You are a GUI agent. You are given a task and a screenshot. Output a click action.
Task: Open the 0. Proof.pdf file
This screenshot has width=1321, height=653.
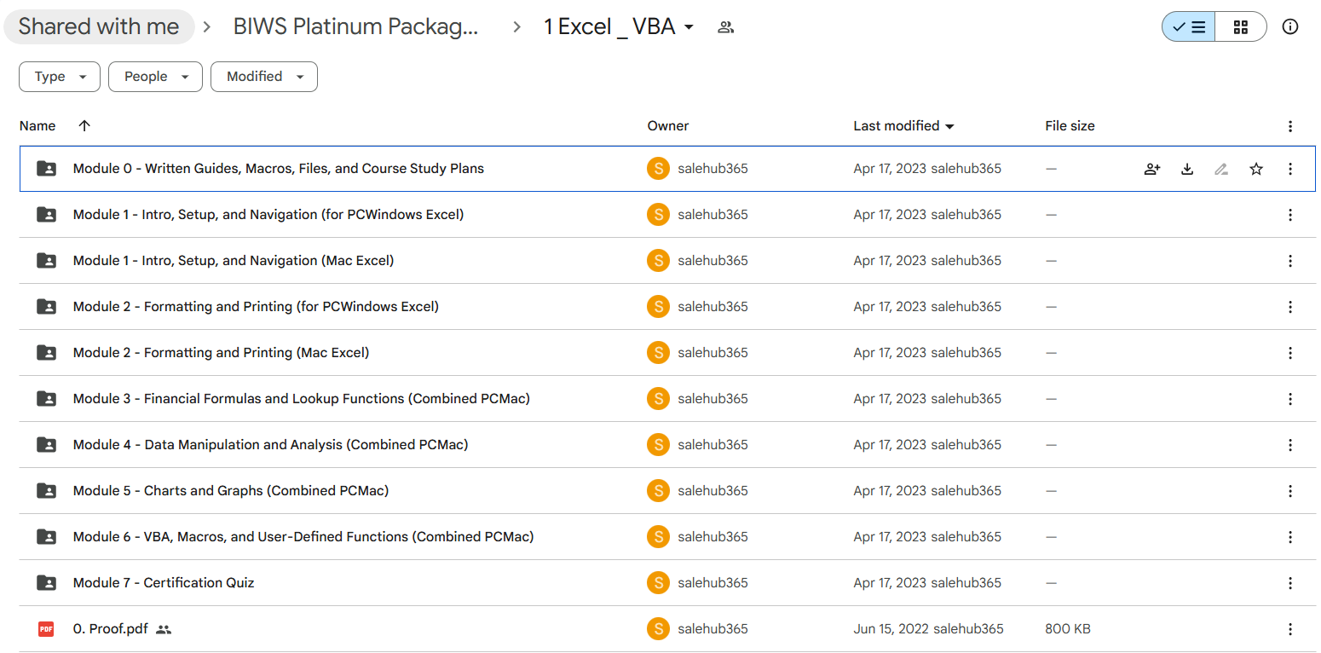click(111, 629)
